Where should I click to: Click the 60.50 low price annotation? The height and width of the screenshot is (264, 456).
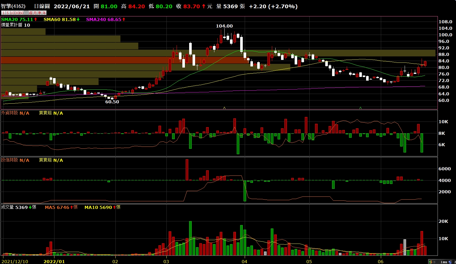coord(112,102)
